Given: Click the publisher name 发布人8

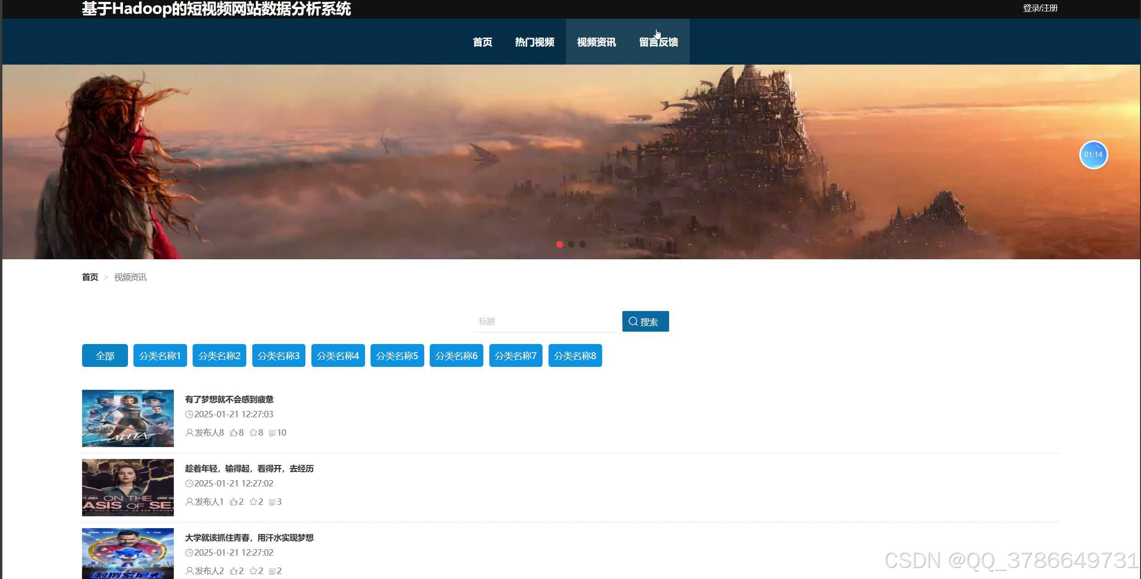Looking at the screenshot, I should pos(210,432).
